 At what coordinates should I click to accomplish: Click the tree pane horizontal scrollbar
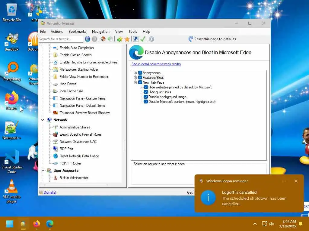click(x=76, y=185)
